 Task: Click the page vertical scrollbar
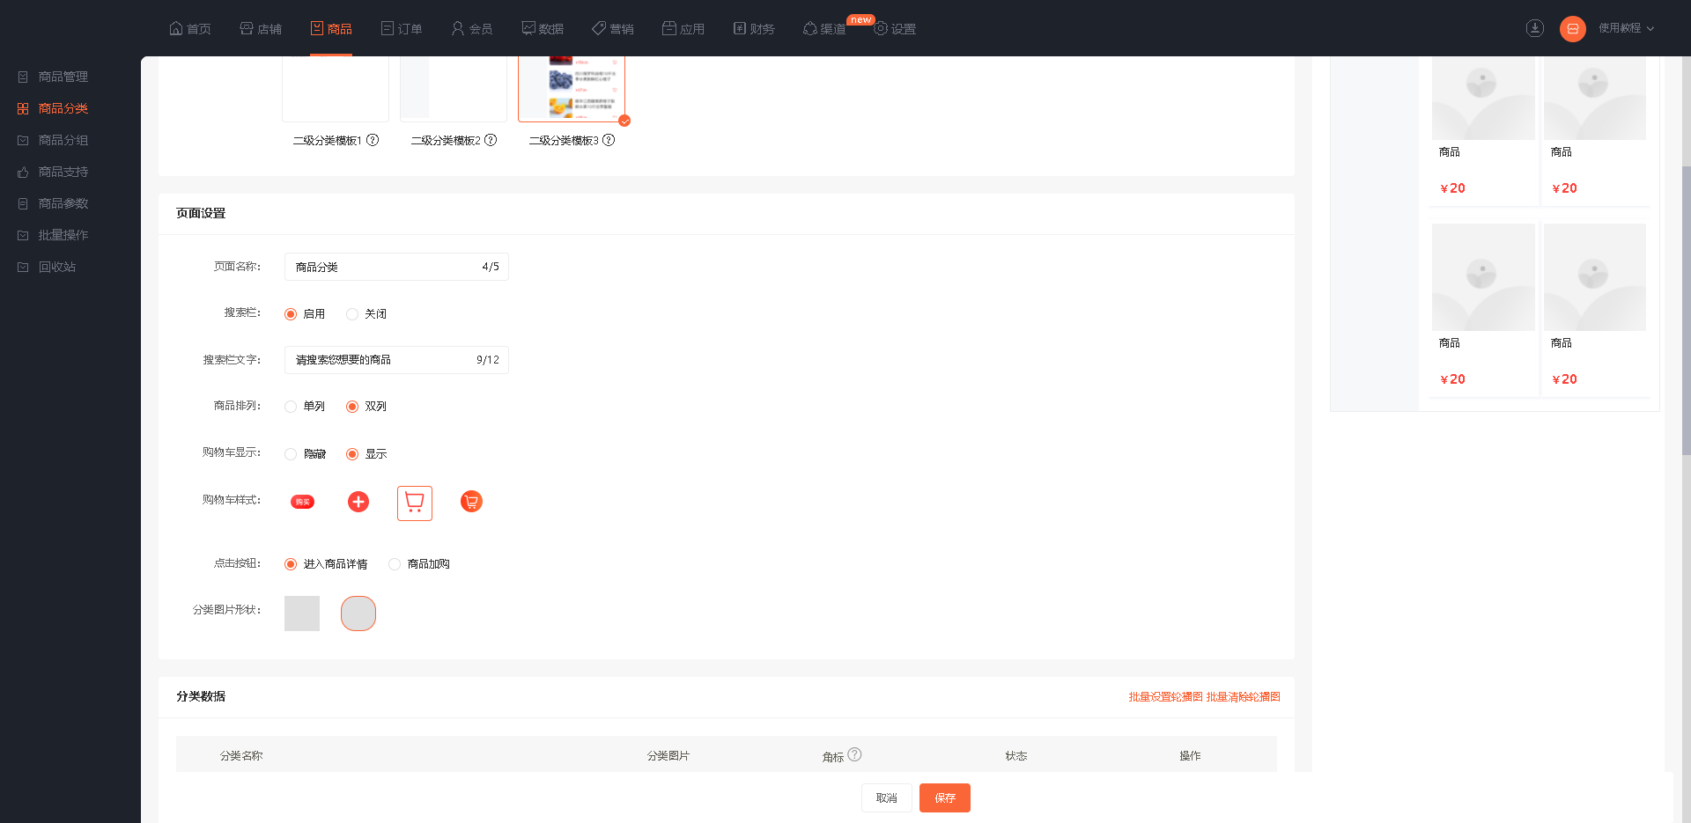pos(1686,310)
